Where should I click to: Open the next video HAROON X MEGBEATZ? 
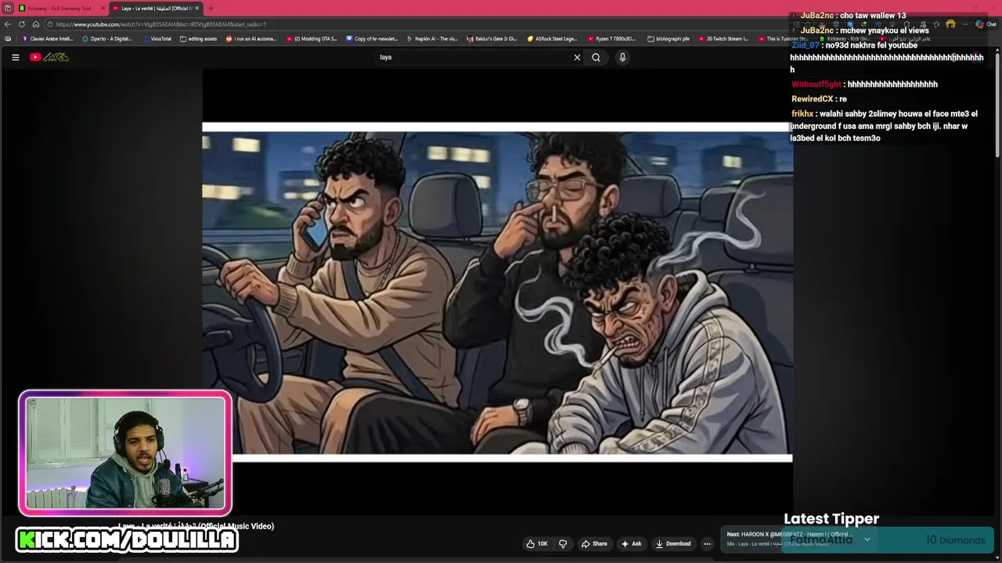pyautogui.click(x=788, y=534)
